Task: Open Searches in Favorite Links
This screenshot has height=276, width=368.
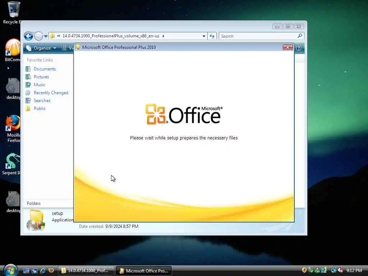Action: pyautogui.click(x=42, y=101)
